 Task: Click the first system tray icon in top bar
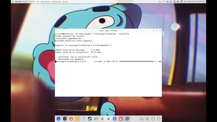coord(160,2)
